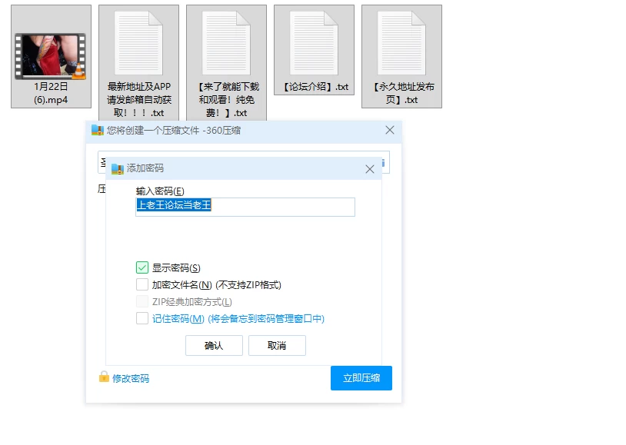Open the 修改密码 link
Screen dimensions: 626x445
coord(131,378)
